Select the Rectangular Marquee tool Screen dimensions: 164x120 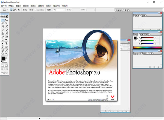coord(3,20)
